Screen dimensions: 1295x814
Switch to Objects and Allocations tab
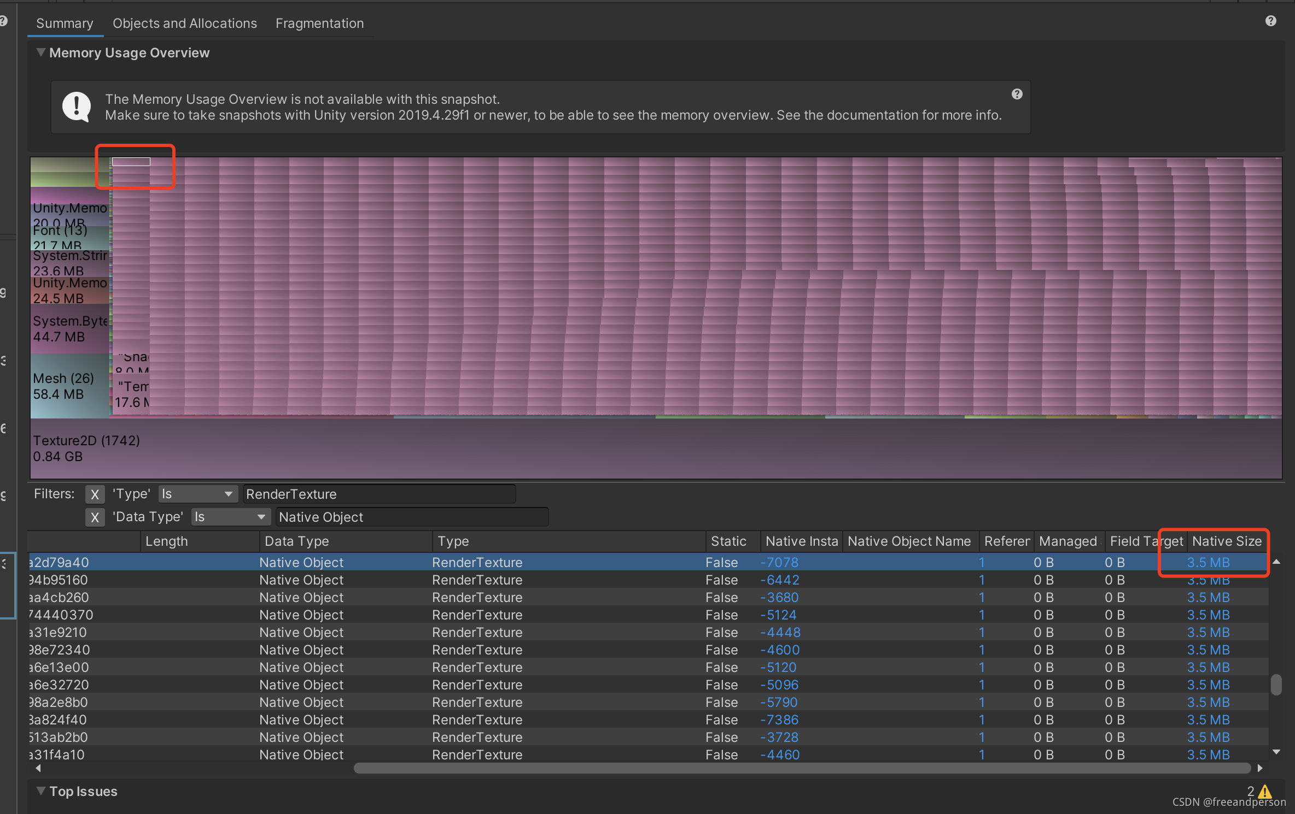(184, 23)
